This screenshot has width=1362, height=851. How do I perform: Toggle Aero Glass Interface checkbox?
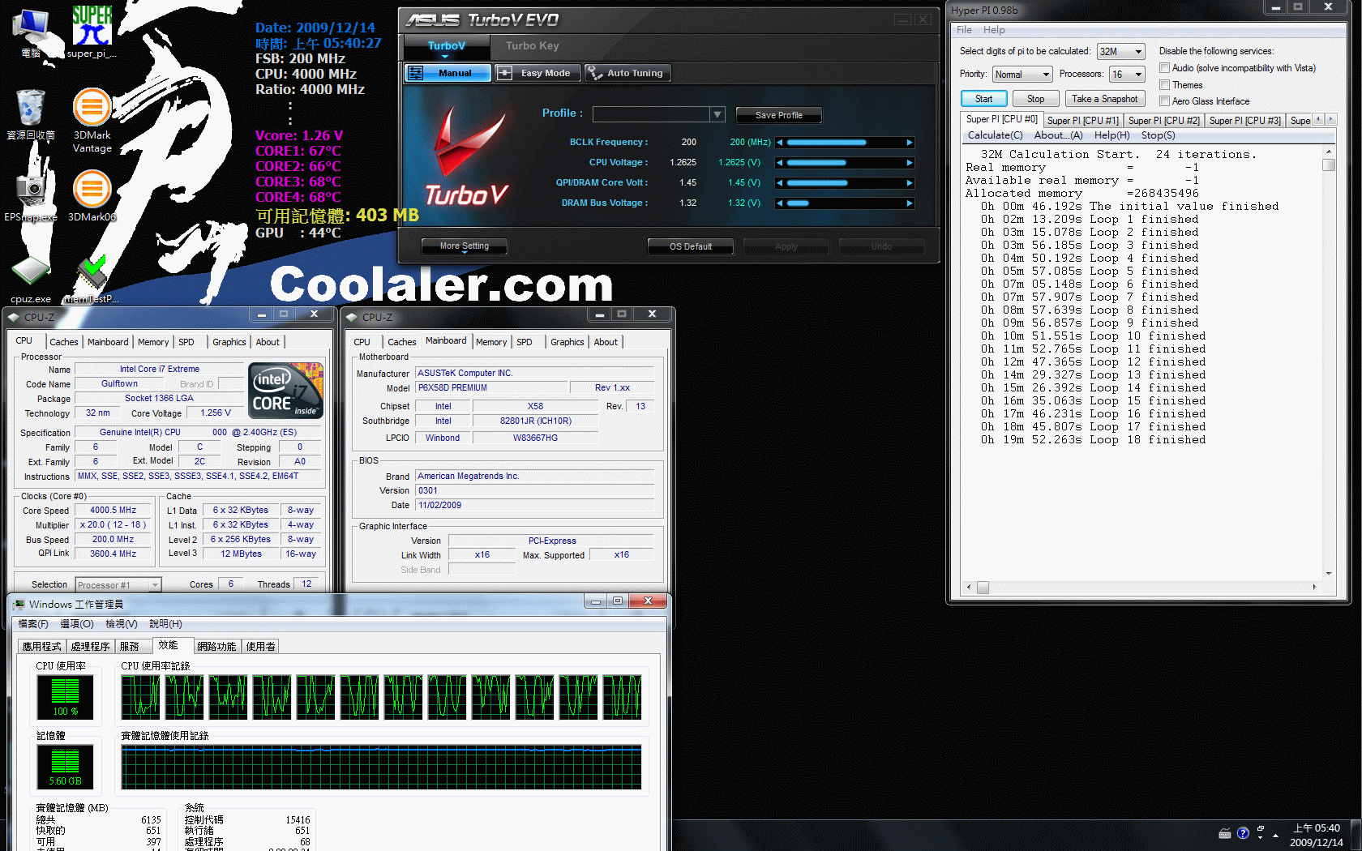[1164, 101]
